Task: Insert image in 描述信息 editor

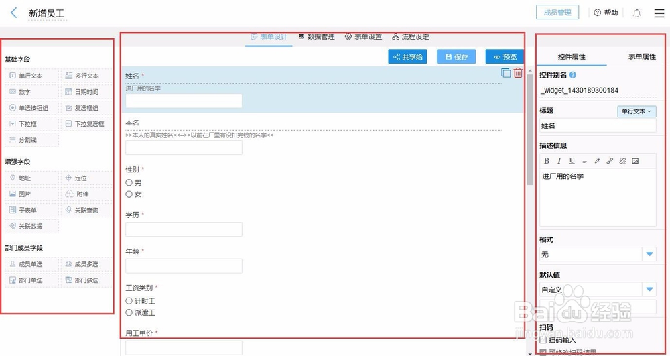Action: pyautogui.click(x=635, y=161)
